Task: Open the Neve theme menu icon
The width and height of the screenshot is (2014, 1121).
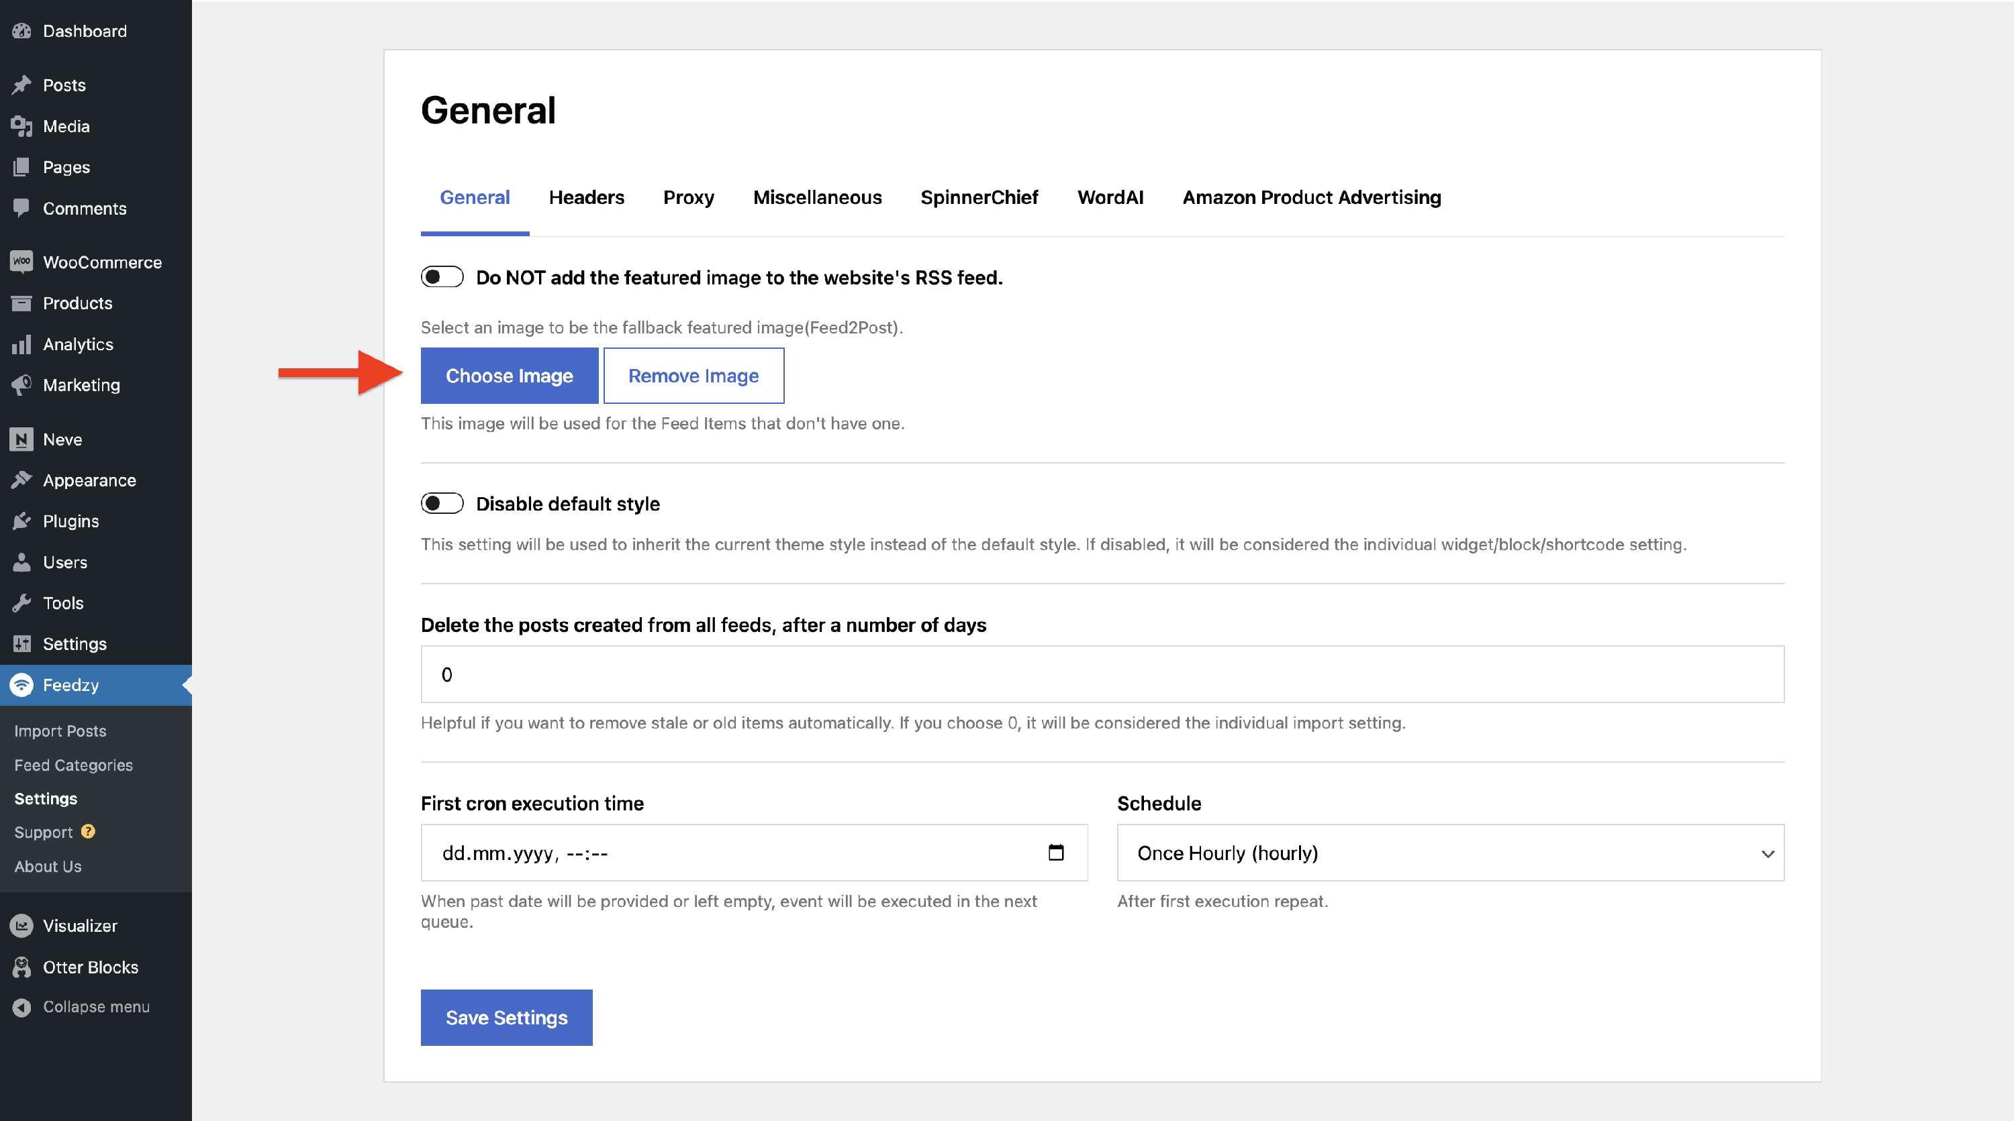Action: click(21, 439)
